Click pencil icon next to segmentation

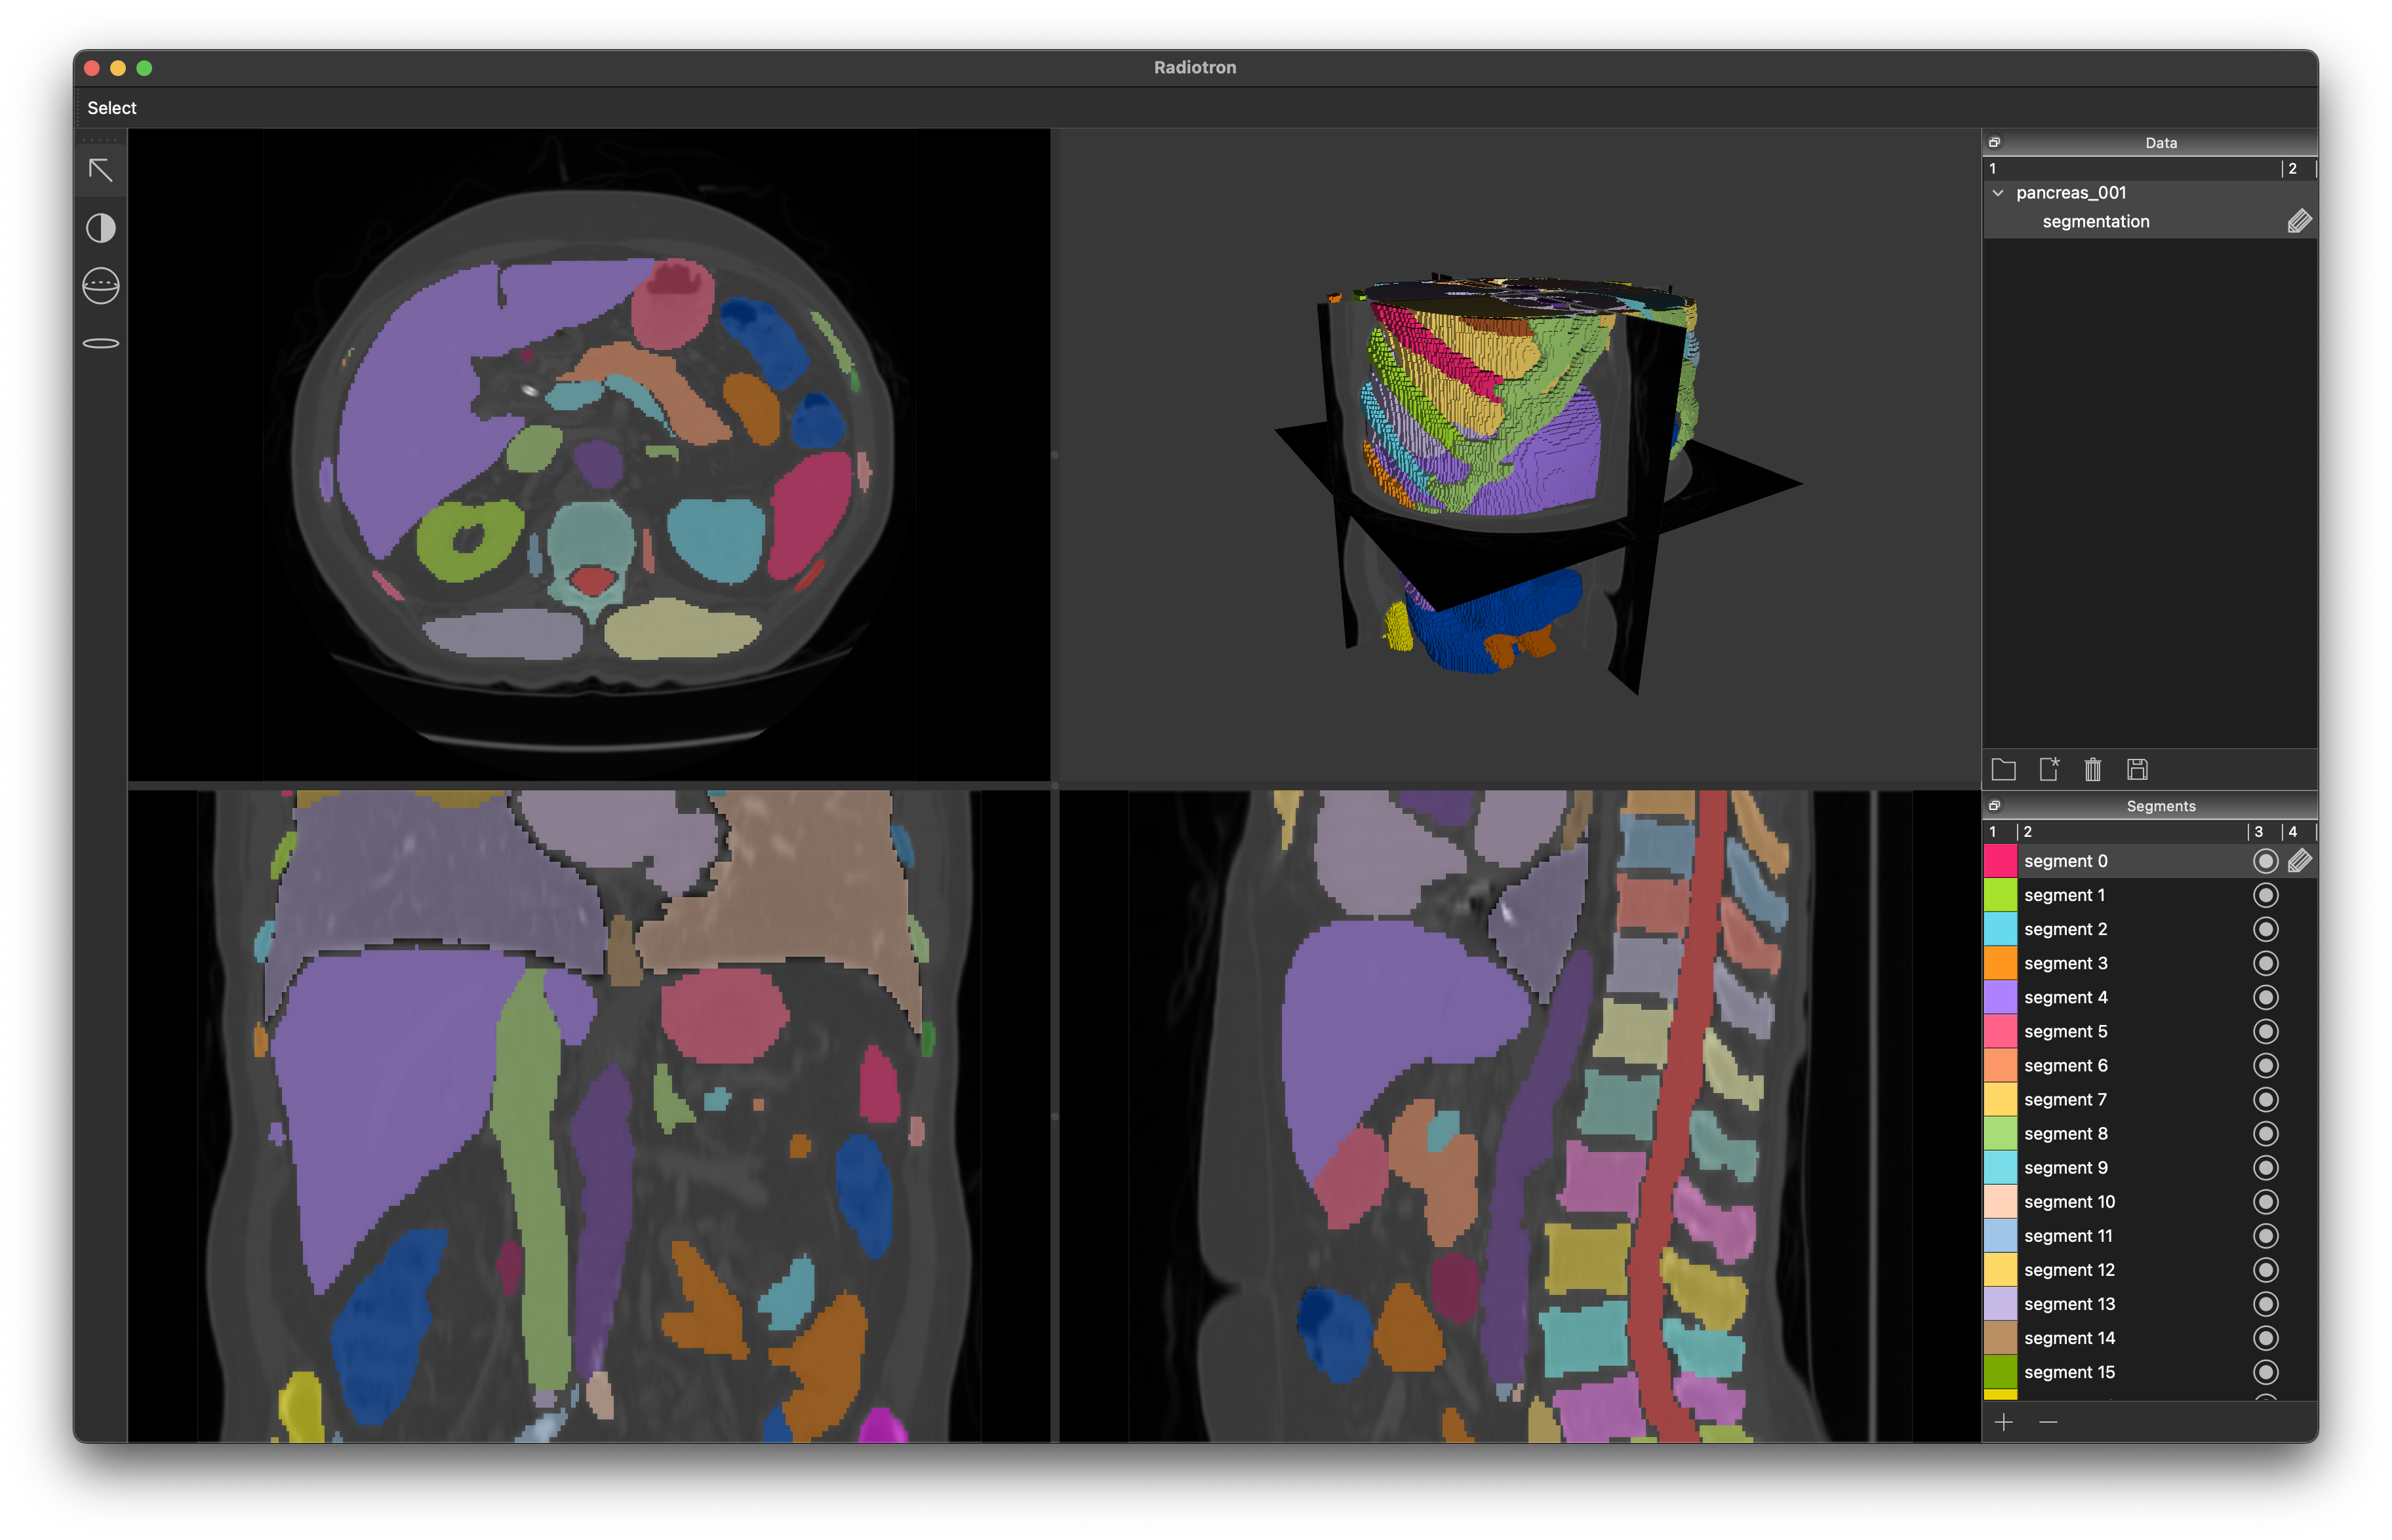click(2299, 221)
